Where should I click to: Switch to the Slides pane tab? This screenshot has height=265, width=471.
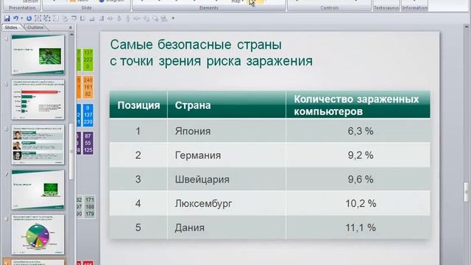pyautogui.click(x=11, y=27)
